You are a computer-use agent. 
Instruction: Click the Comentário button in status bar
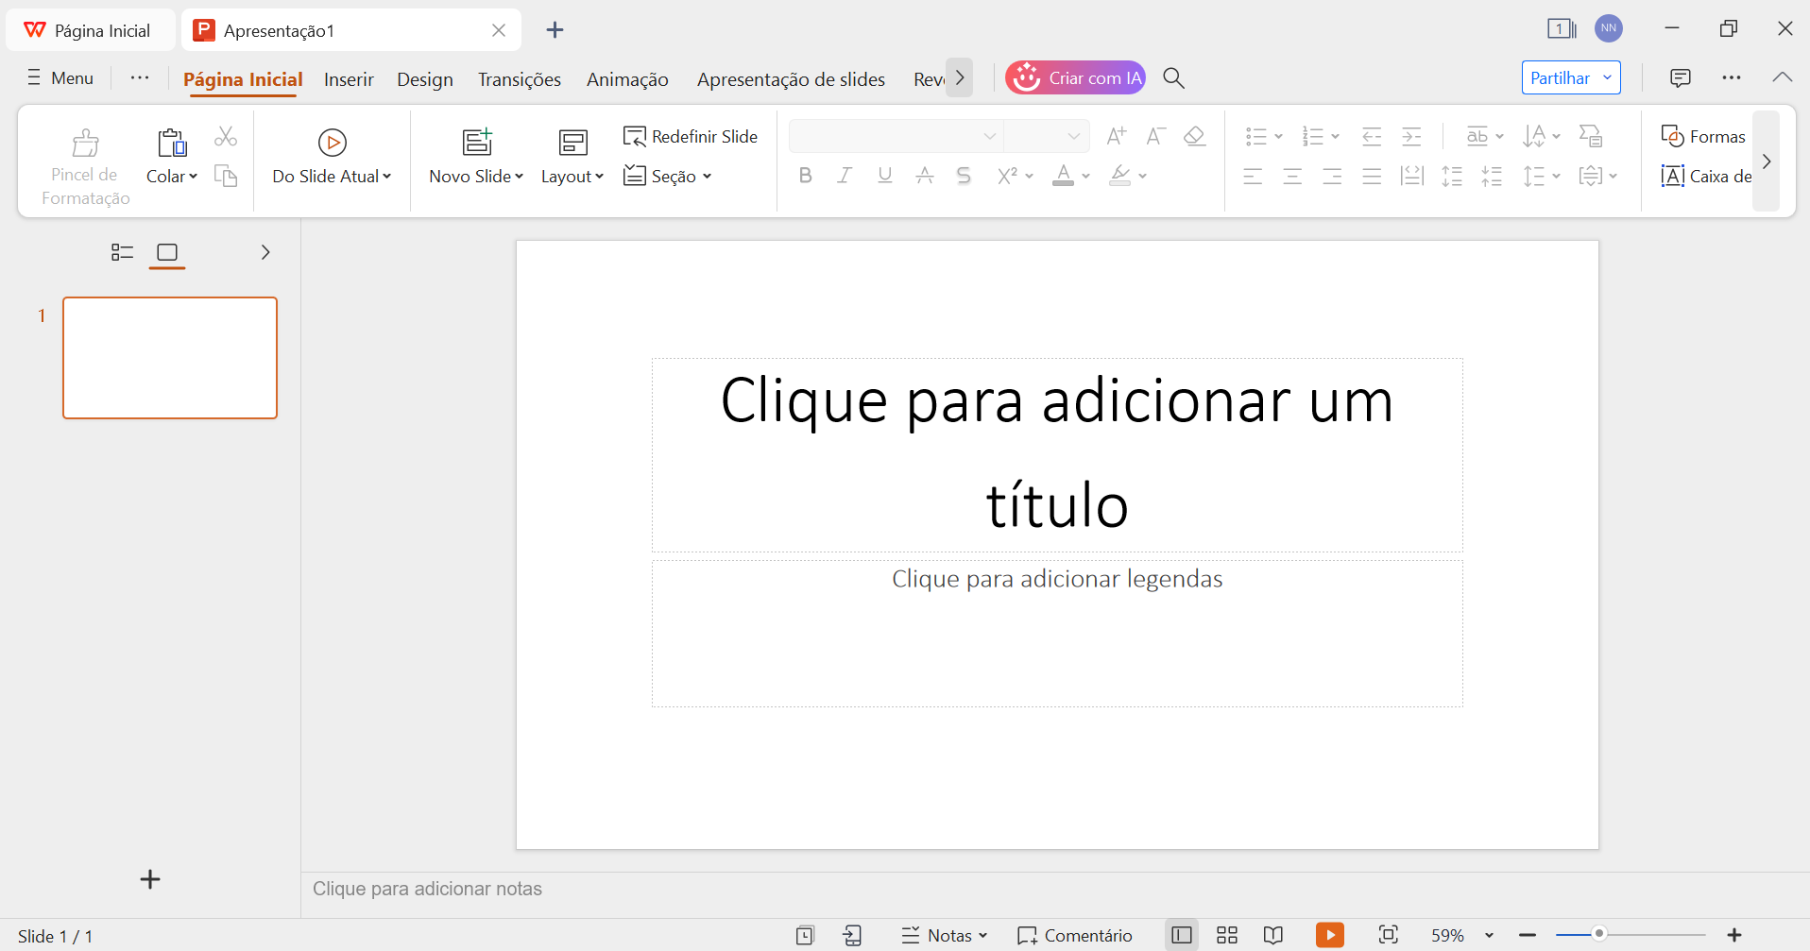tap(1075, 935)
